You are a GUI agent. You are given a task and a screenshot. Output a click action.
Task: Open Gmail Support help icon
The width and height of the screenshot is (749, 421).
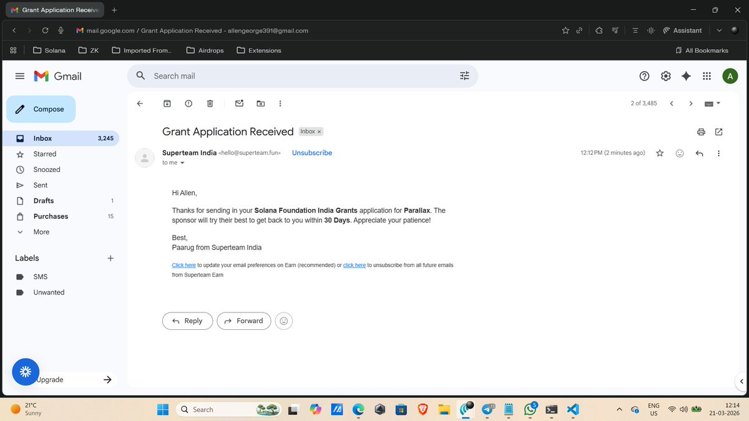(645, 76)
